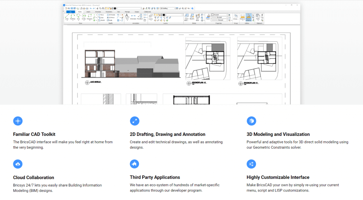Click the 2D Drafting feature icon
The width and height of the screenshot is (363, 200).
coord(134,121)
